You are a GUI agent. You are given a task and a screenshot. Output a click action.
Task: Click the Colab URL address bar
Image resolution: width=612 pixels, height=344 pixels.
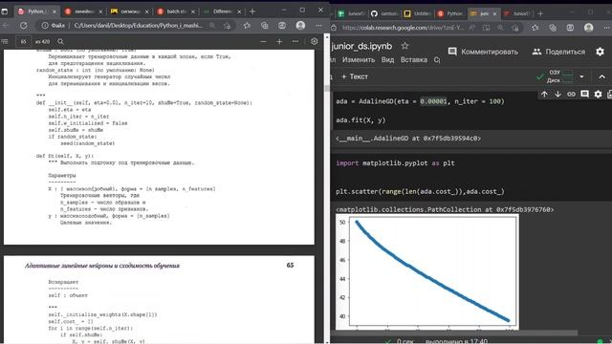pyautogui.click(x=403, y=28)
